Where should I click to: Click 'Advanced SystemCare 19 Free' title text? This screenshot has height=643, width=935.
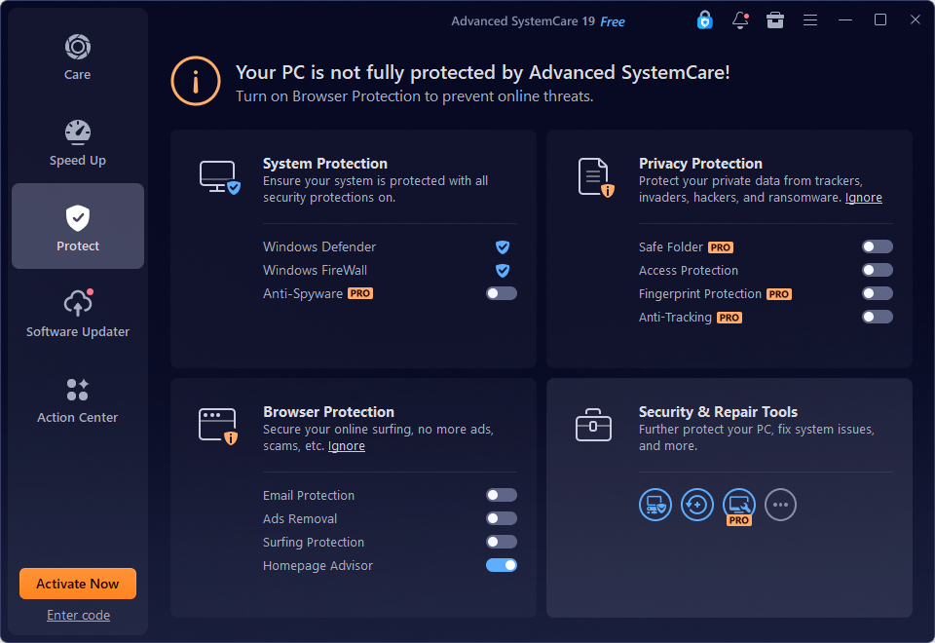538,21
